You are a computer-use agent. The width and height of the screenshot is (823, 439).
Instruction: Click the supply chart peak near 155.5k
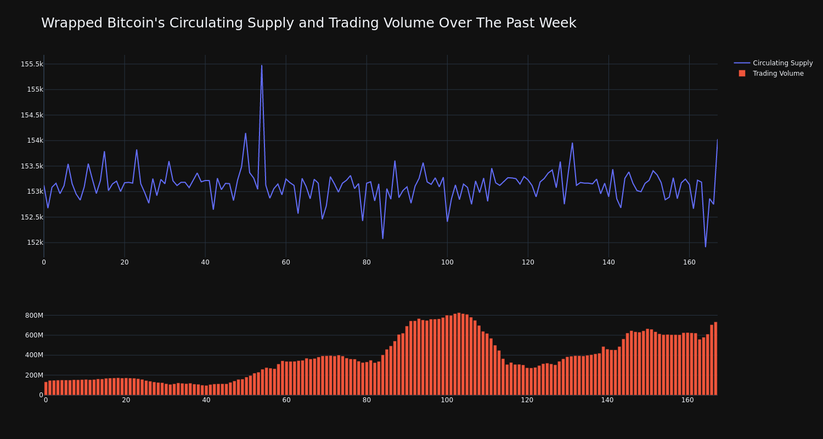(x=262, y=66)
